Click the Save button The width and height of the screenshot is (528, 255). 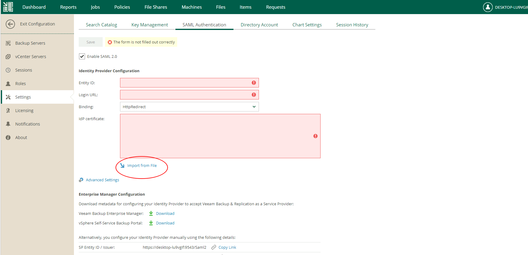coord(91,42)
